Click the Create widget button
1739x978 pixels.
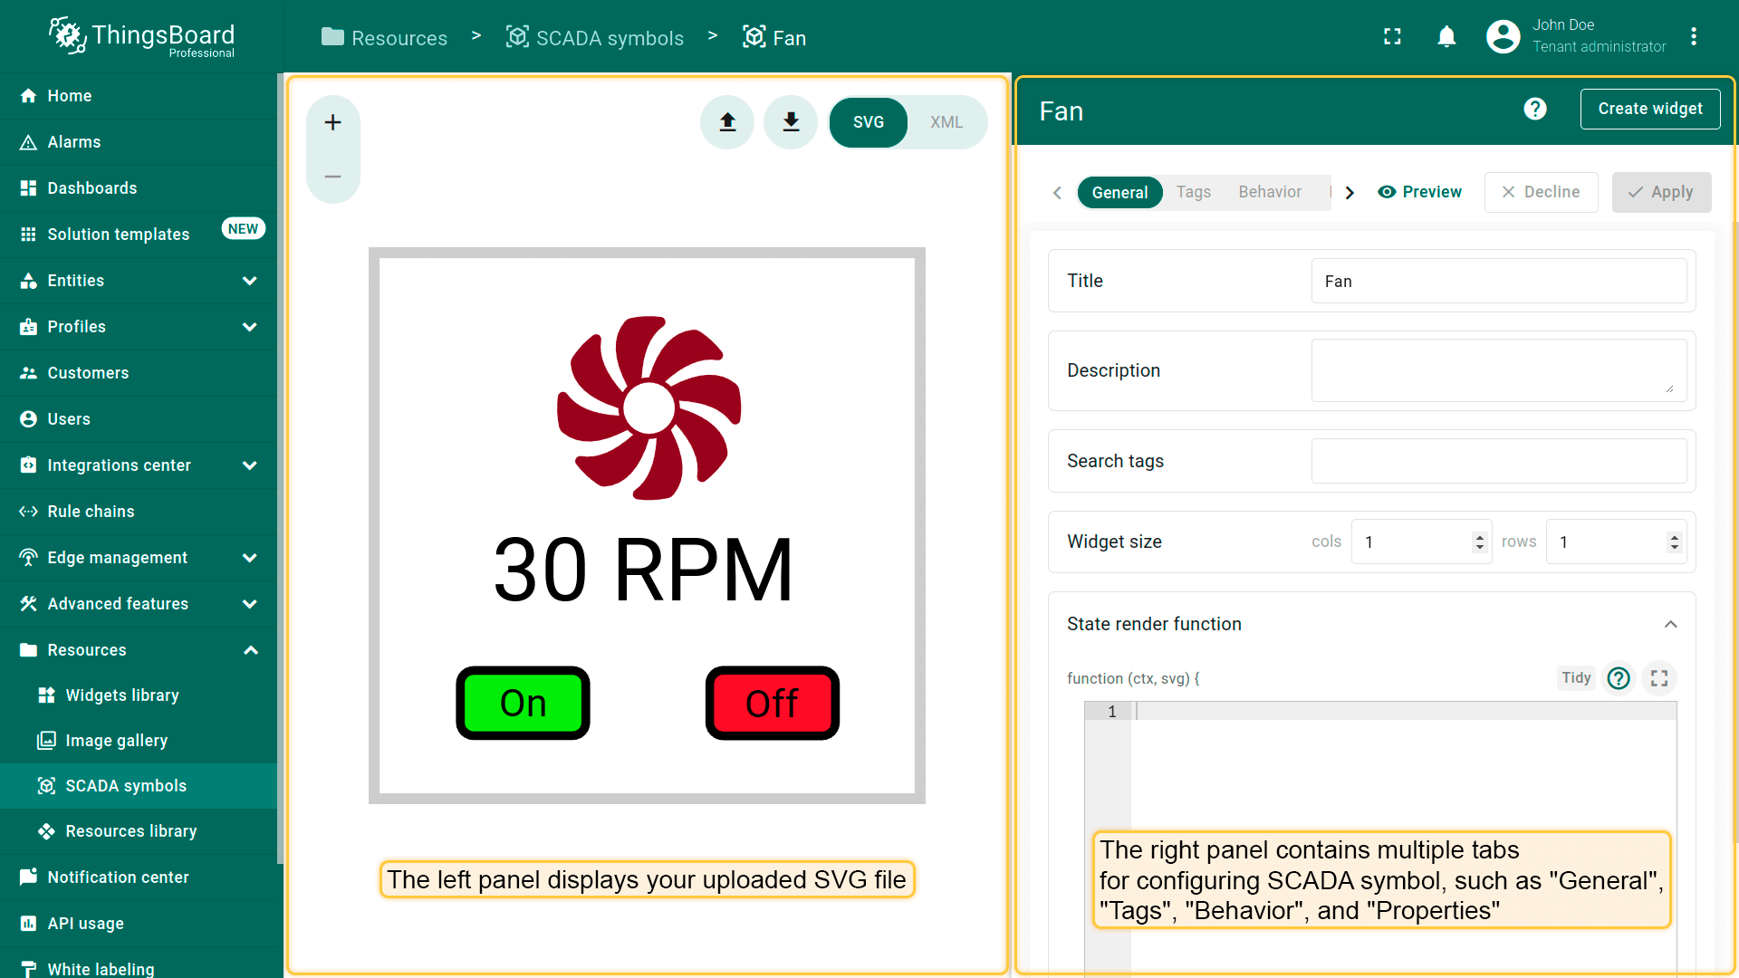pos(1649,109)
